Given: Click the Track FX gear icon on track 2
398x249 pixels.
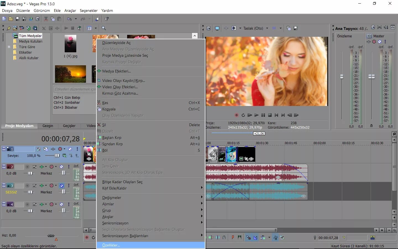Looking at the screenshot, I should (51, 166).
